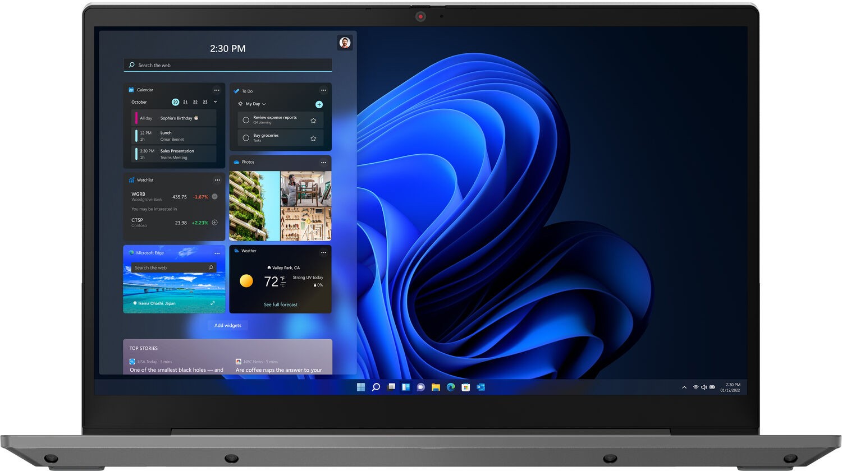Open taskbar Search magnifier icon

pos(376,387)
